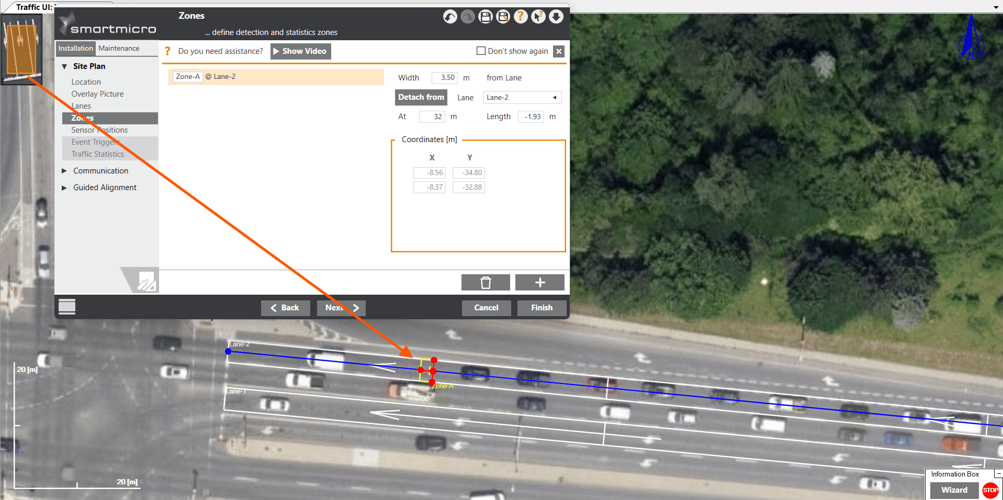Open the Location page
Viewport: 1003px width, 500px height.
[x=86, y=82]
